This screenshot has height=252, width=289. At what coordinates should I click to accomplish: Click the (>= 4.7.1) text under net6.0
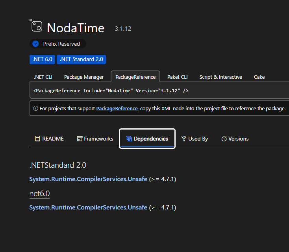click(163, 208)
